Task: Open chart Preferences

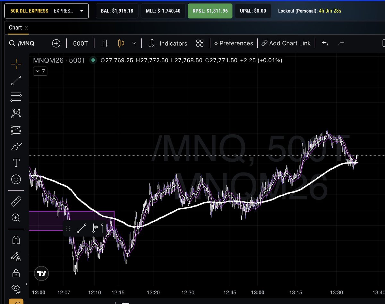Action: [234, 43]
